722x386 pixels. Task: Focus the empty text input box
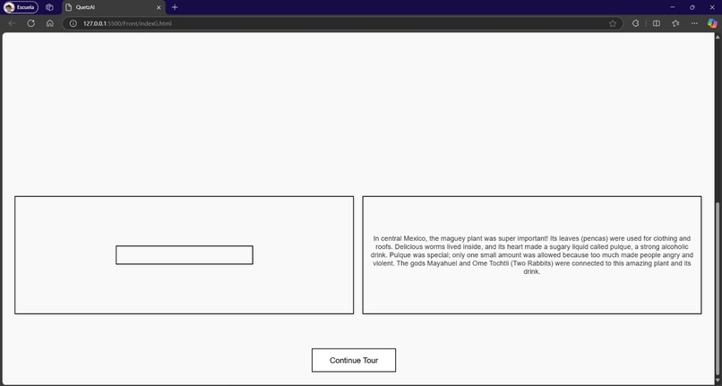185,255
